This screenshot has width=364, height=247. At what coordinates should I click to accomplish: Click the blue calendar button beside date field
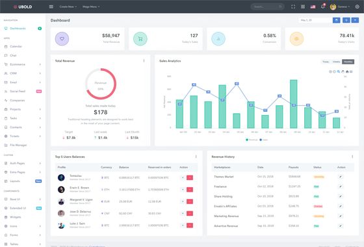point(337,20)
